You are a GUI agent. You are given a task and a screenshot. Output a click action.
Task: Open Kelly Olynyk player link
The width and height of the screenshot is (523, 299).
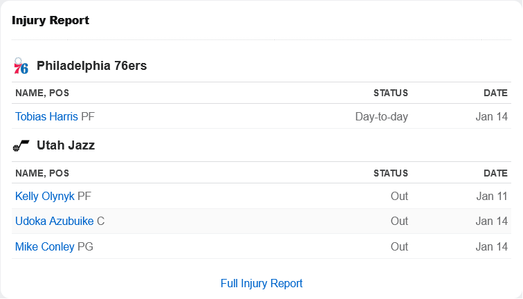(x=45, y=197)
